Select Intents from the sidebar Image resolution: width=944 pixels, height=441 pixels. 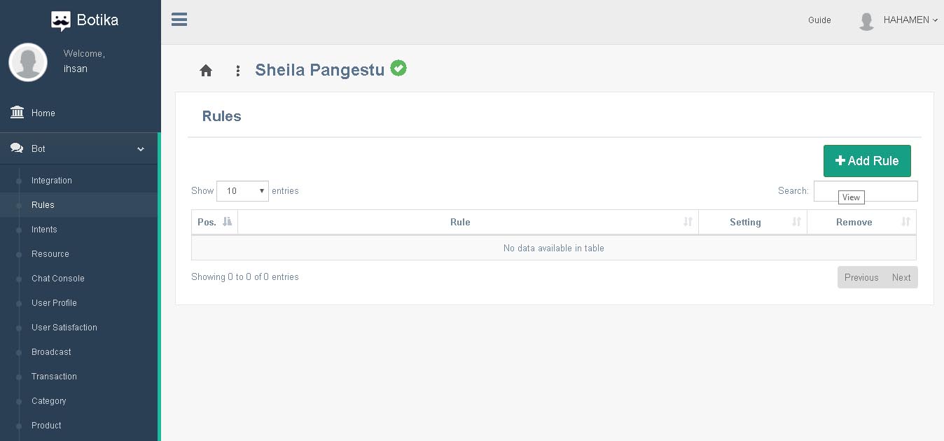pos(44,230)
